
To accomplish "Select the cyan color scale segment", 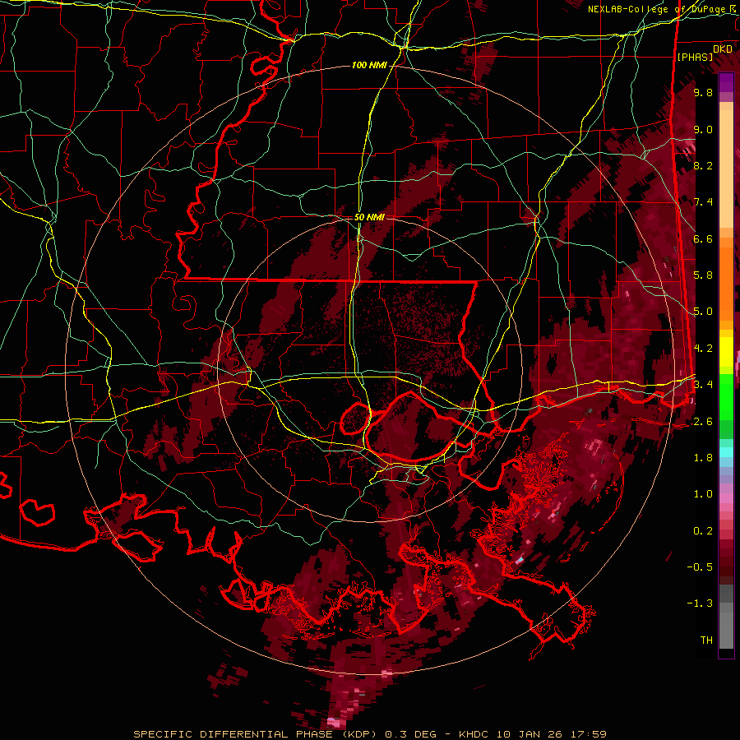I will tap(726, 452).
